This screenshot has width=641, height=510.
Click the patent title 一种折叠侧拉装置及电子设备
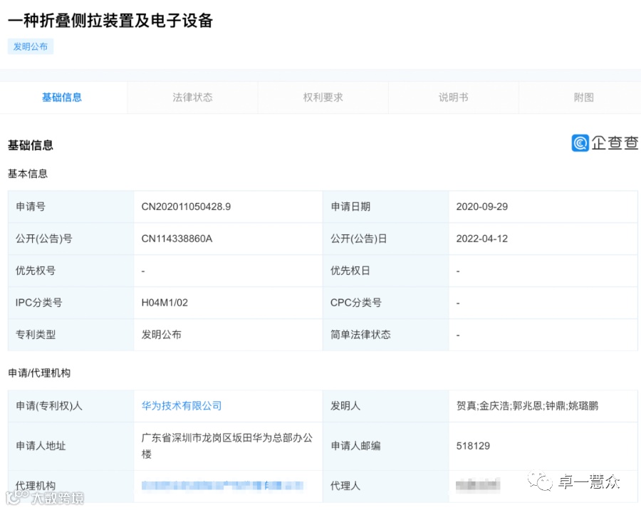coord(110,21)
